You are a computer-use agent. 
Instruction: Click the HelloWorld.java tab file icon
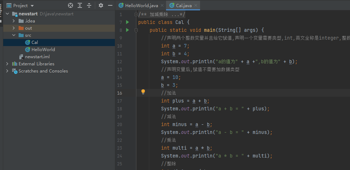coord(121,6)
